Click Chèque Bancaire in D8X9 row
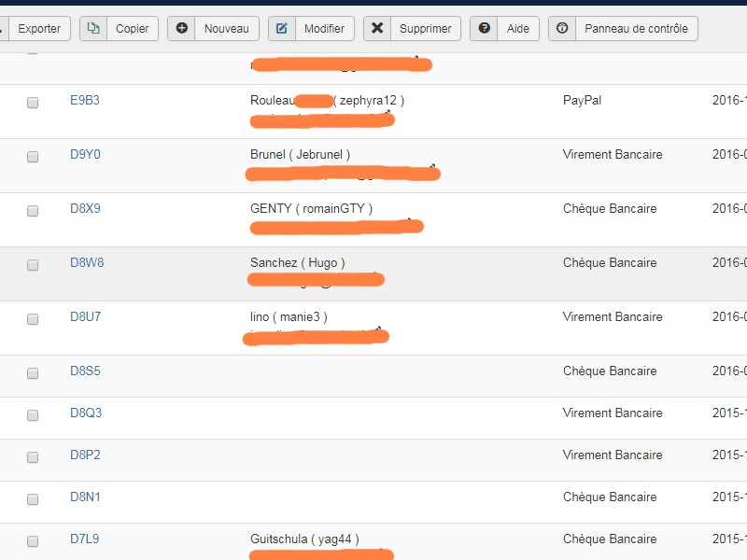 (610, 208)
